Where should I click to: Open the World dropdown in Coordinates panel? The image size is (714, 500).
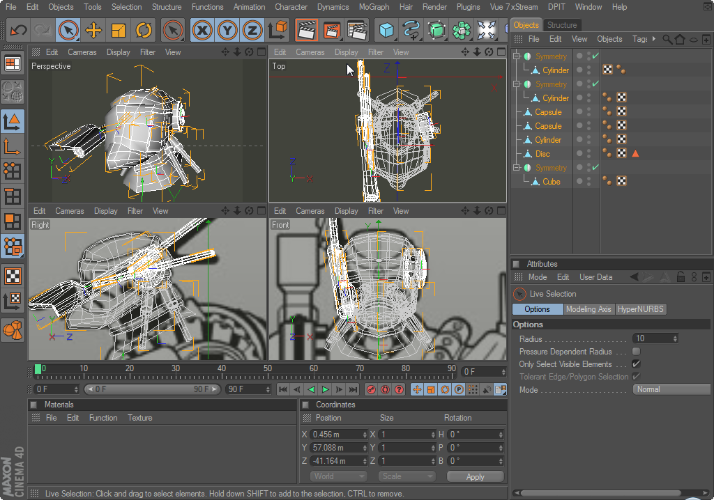point(339,476)
